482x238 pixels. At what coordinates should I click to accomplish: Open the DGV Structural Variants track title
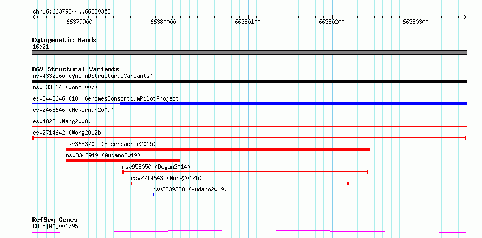tap(76, 69)
